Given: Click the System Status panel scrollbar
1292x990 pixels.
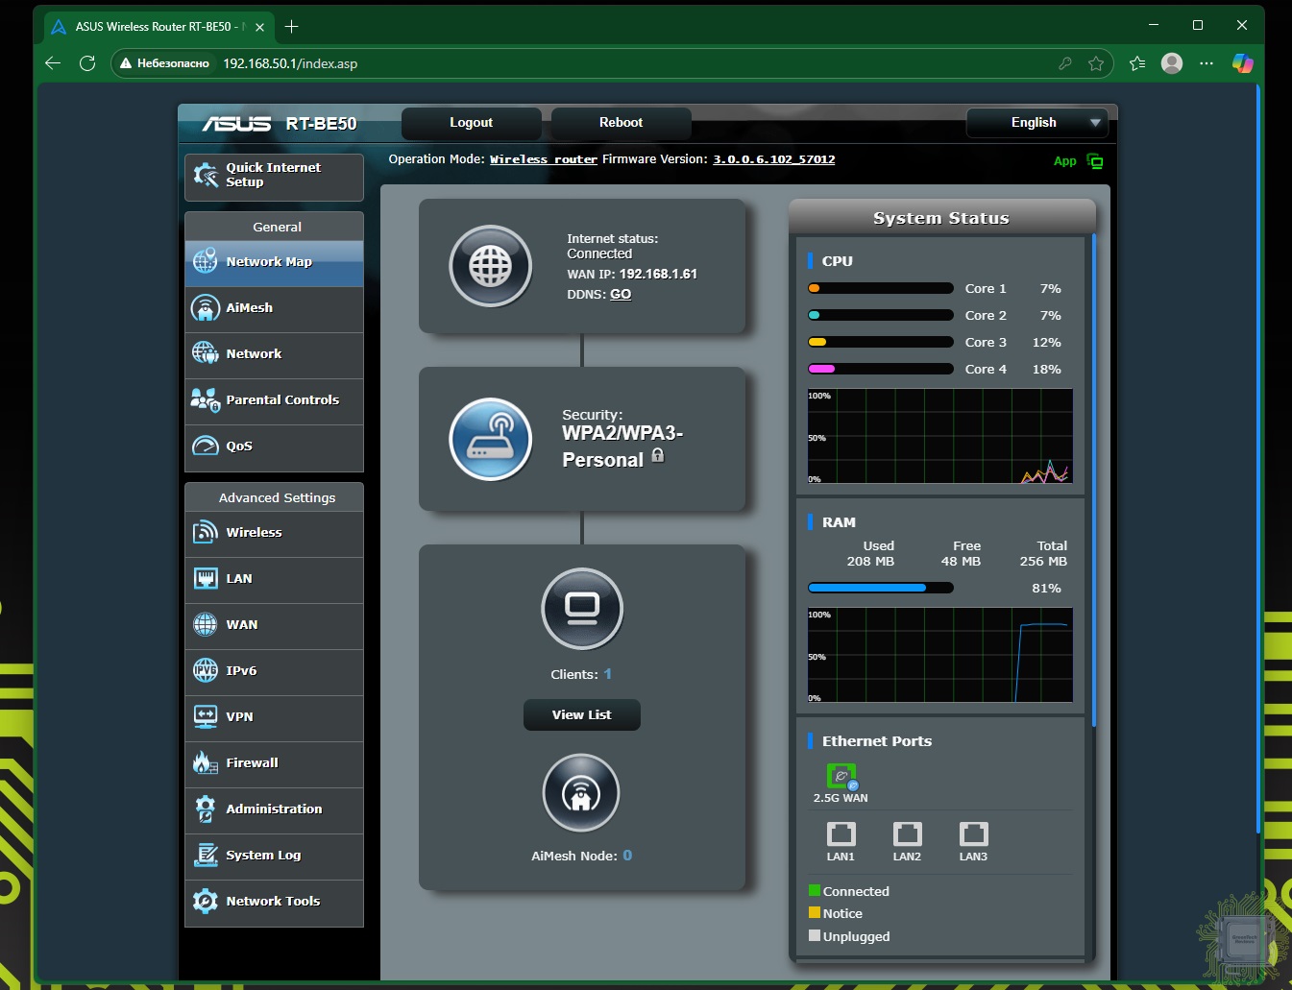Looking at the screenshot, I should tap(1093, 480).
